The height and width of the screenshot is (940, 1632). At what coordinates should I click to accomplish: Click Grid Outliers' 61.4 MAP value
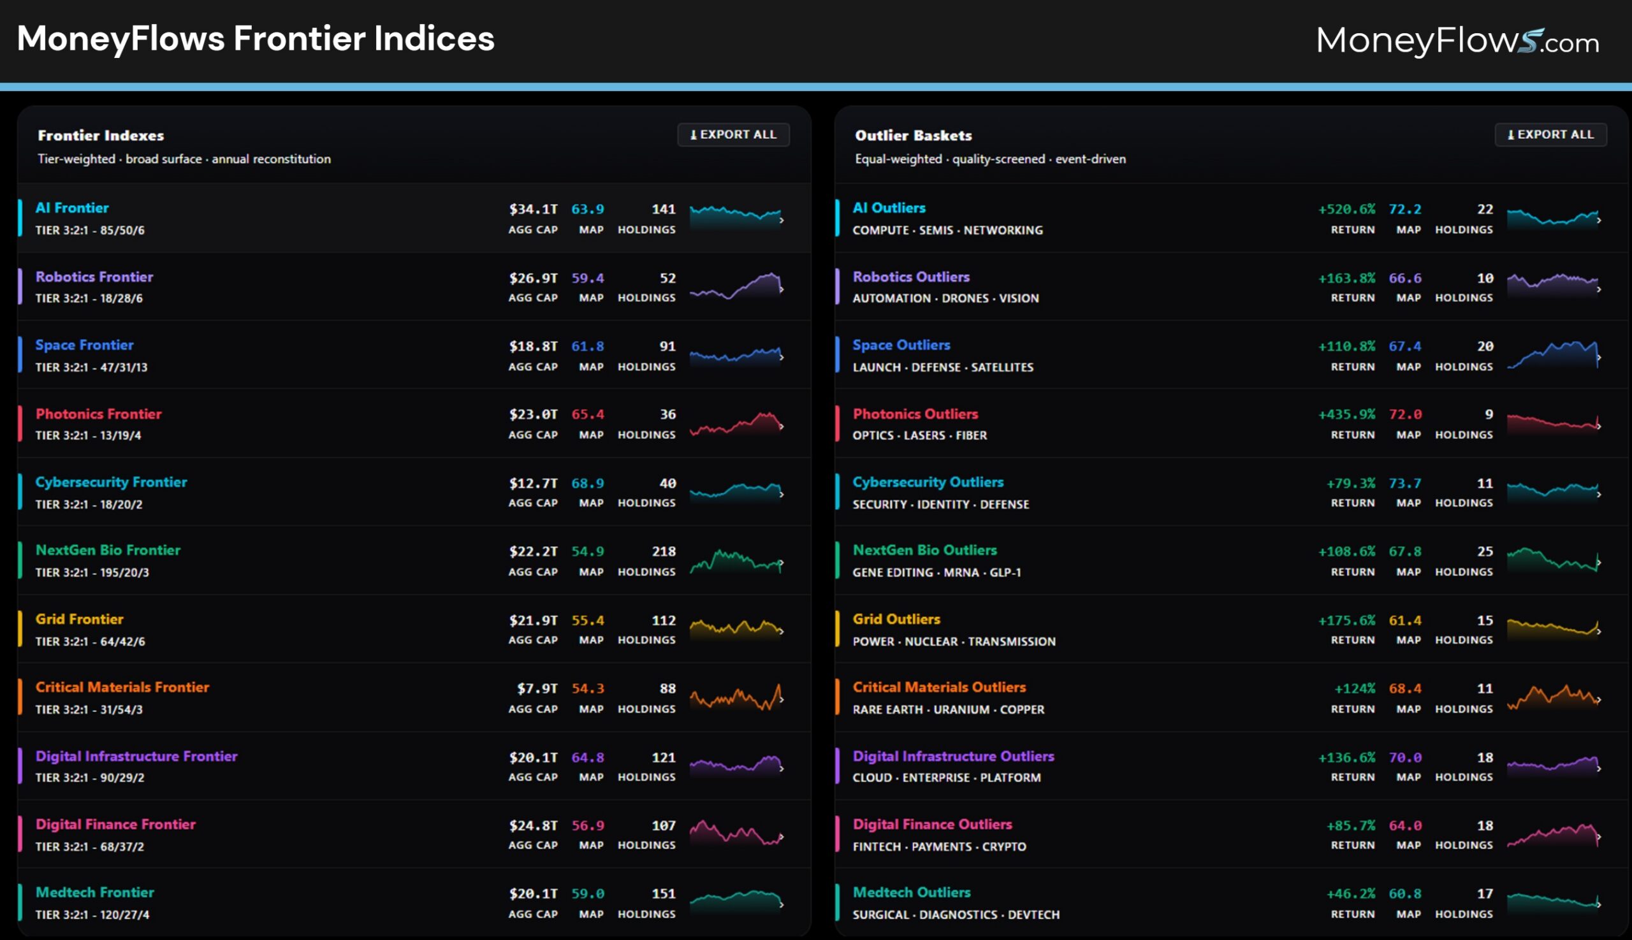pyautogui.click(x=1404, y=621)
